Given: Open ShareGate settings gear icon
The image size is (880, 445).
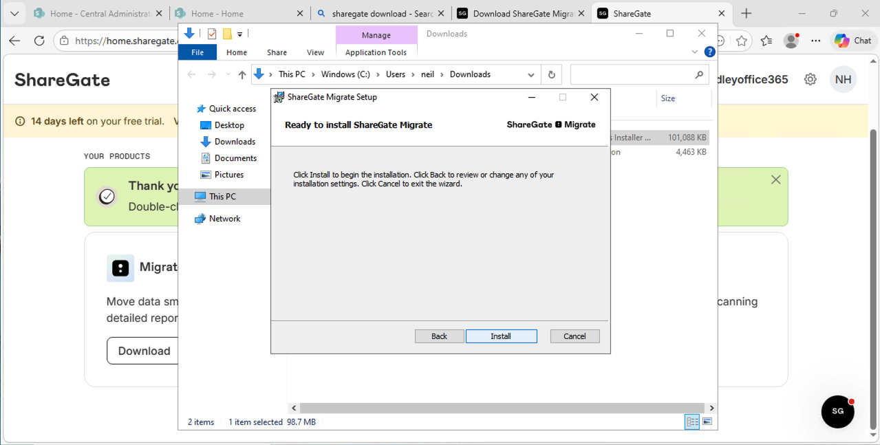Looking at the screenshot, I should [811, 79].
